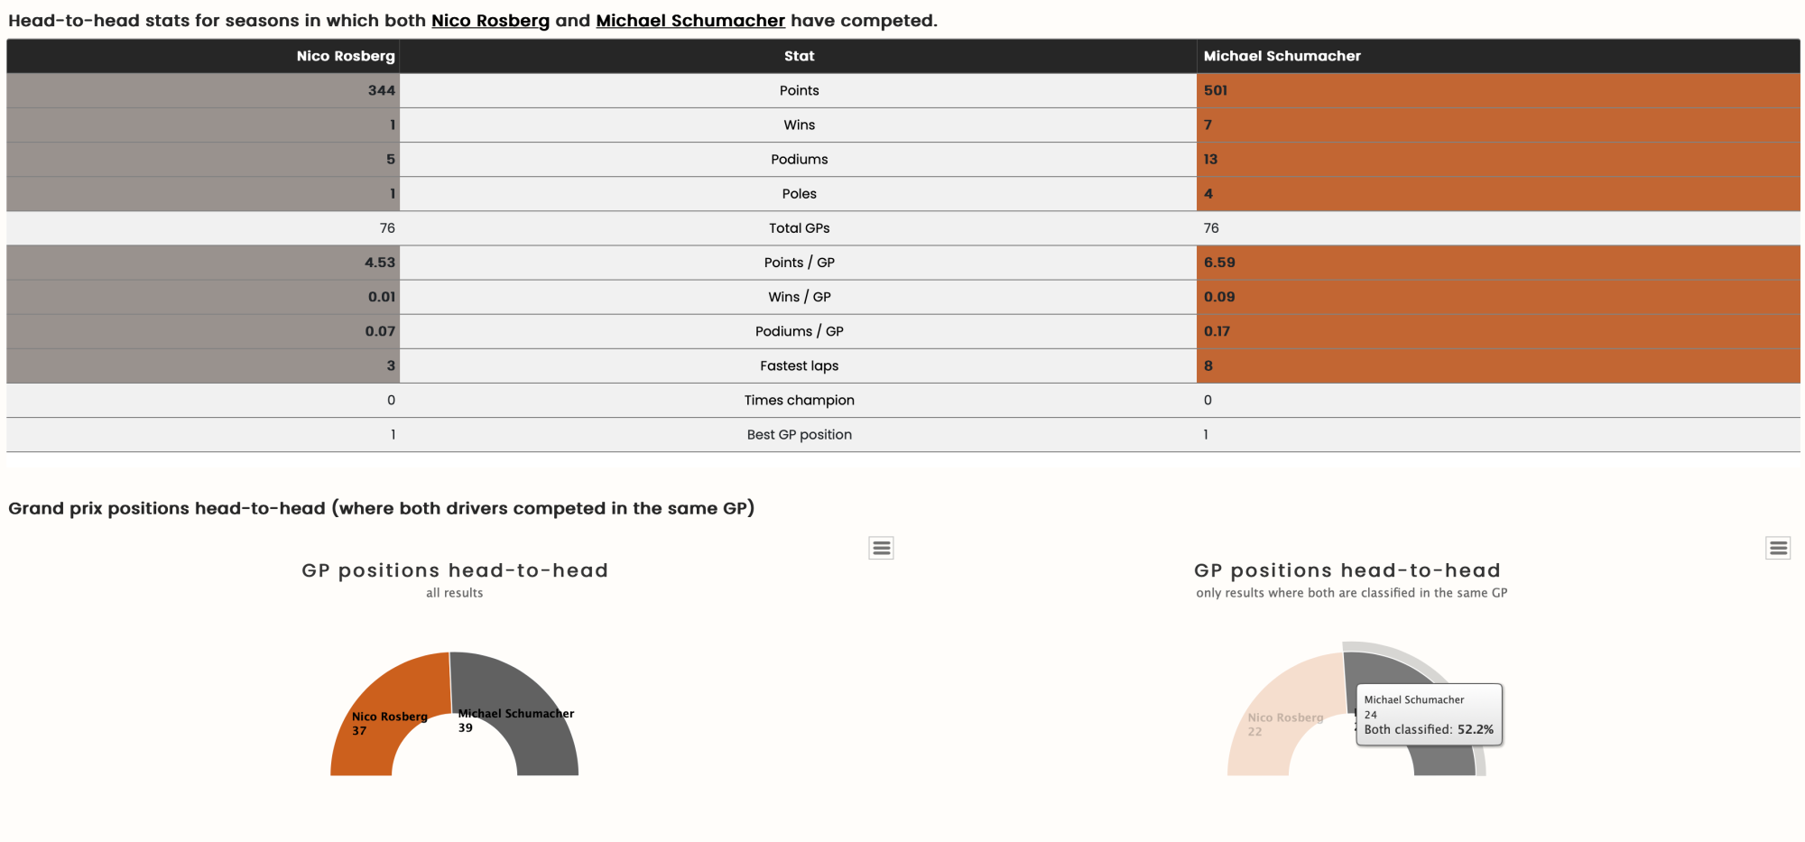Click the Michael Schumacher tooltip on right chart
1805x842 pixels.
1429,714
